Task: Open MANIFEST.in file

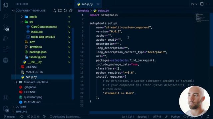Action: [x=34, y=72]
